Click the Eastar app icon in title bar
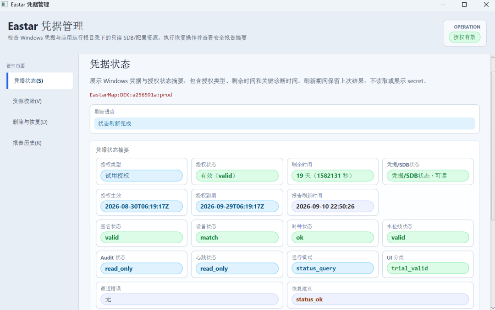 pyautogui.click(x=5, y=5)
